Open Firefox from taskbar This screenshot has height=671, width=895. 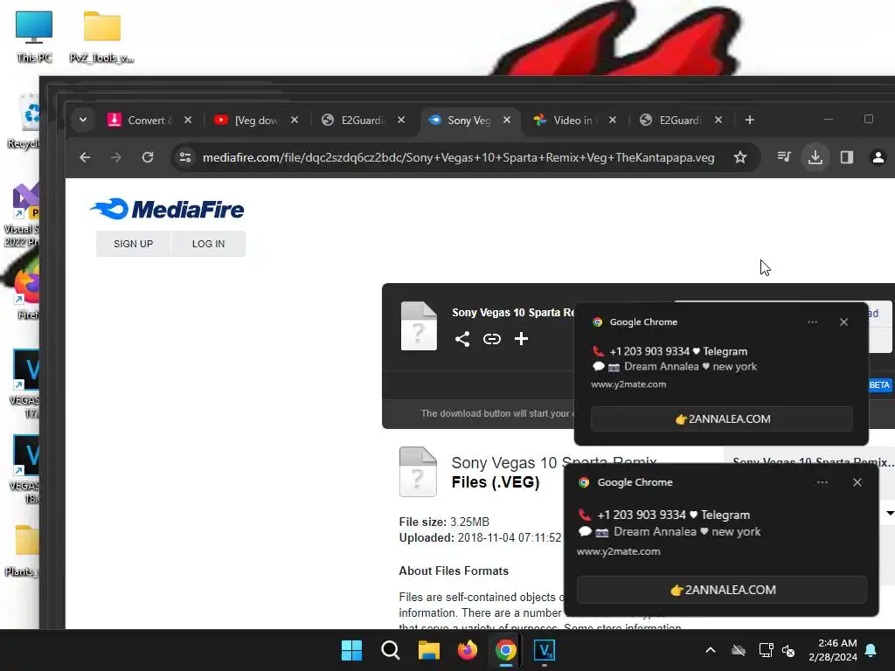click(x=467, y=650)
